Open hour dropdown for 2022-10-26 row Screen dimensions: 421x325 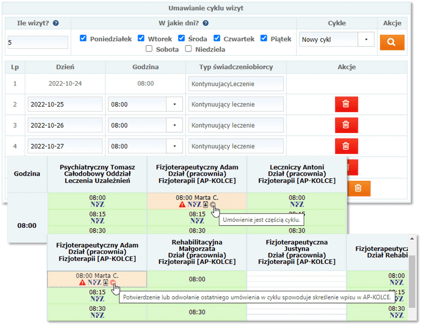175,125
